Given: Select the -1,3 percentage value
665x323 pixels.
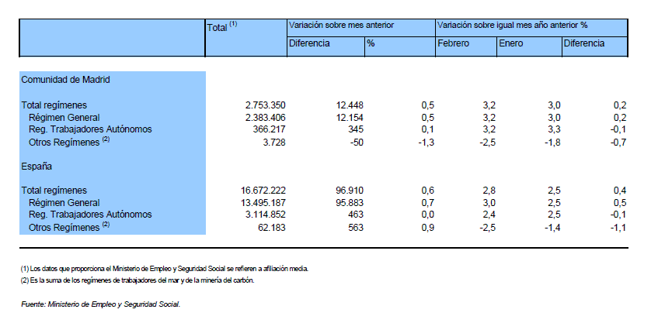Looking at the screenshot, I should (427, 143).
